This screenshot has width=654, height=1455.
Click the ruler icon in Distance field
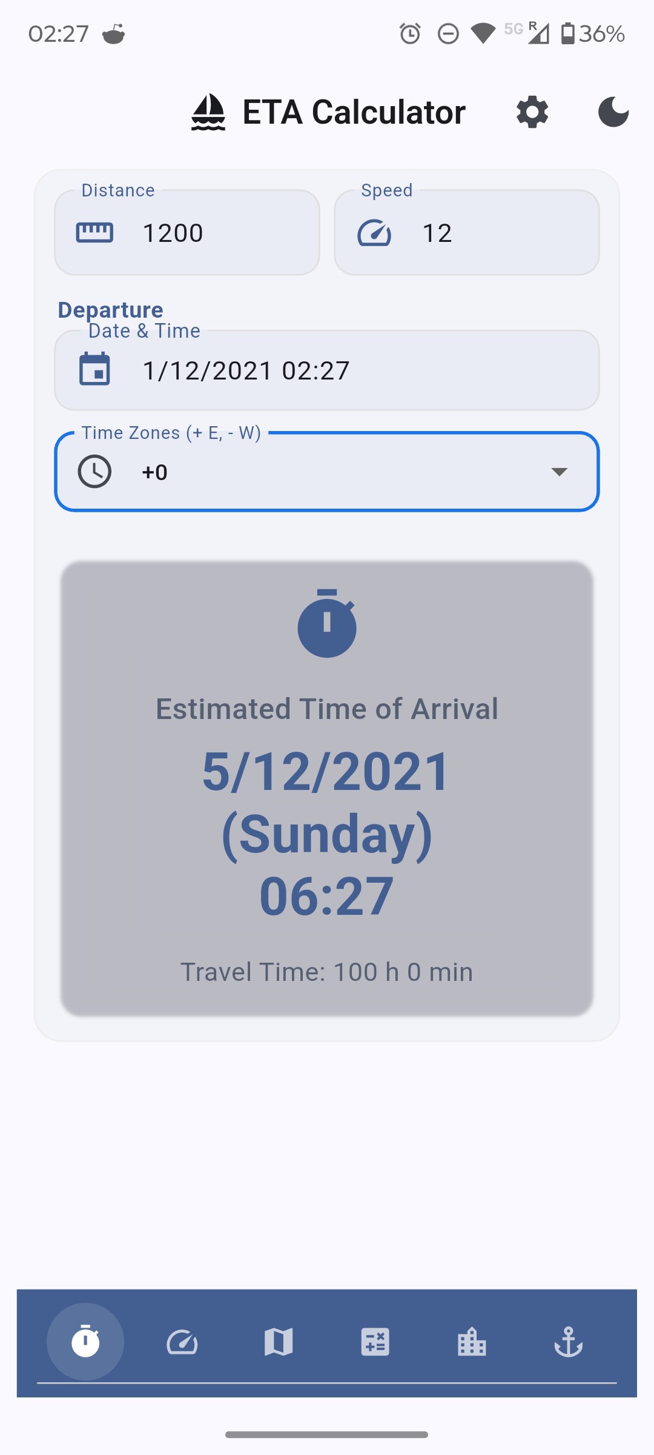[x=94, y=233]
